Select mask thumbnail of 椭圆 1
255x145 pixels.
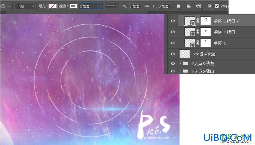206,43
